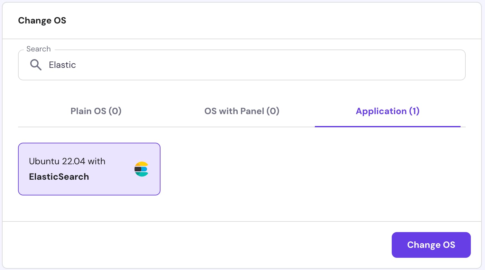This screenshot has width=485, height=270.
Task: Click inside the Search input field
Action: pos(193,65)
